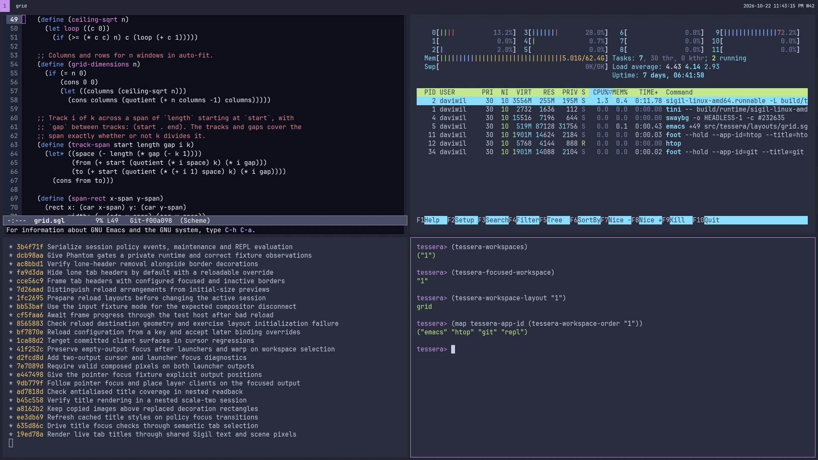Open F4 Filter in htop
The height and width of the screenshot is (460, 818).
[524, 220]
